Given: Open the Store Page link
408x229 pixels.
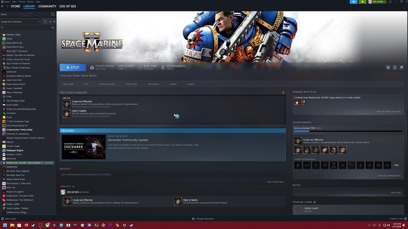Looking at the screenshot, I should [68, 84].
